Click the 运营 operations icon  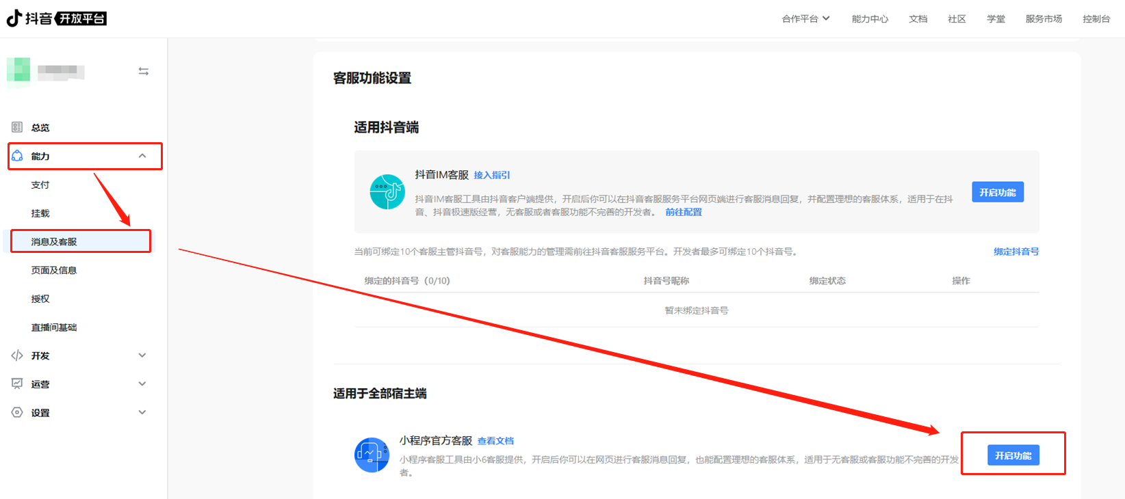[x=17, y=384]
